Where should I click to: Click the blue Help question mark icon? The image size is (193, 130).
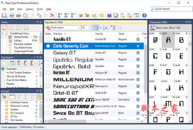coord(144,16)
